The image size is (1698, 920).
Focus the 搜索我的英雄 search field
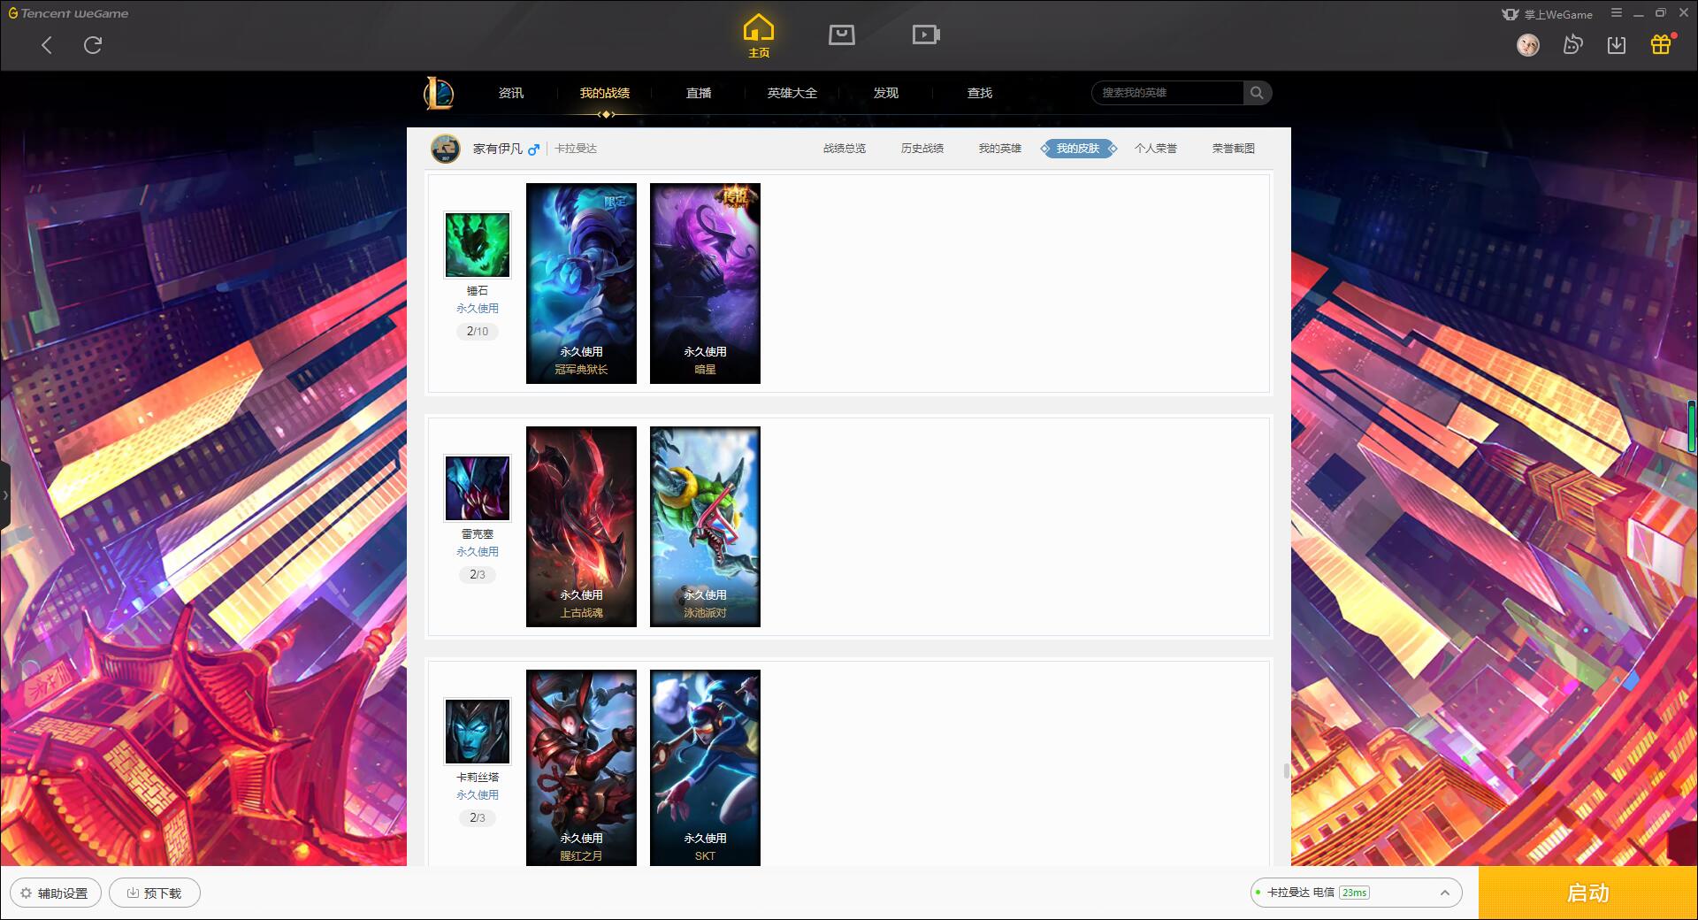tap(1167, 93)
